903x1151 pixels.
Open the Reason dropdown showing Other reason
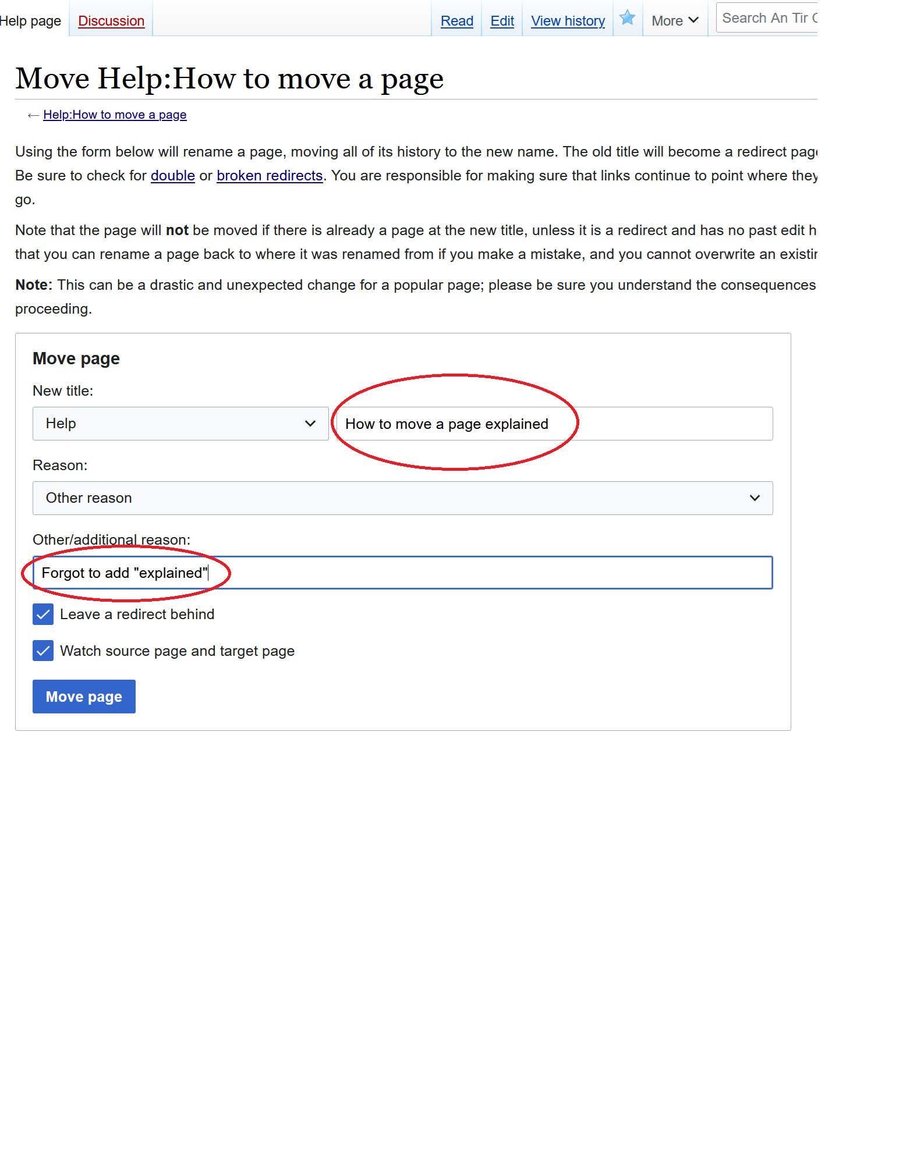click(x=402, y=498)
